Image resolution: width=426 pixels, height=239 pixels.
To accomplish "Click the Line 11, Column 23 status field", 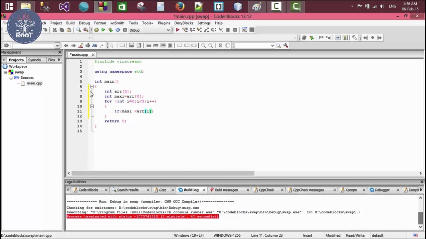I will (x=267, y=235).
